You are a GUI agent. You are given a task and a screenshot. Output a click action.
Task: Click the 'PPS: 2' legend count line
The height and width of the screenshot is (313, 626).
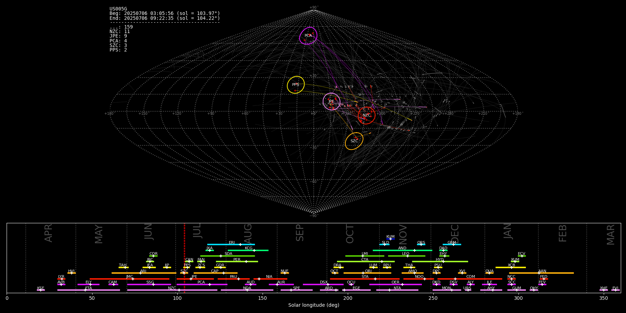pos(118,50)
